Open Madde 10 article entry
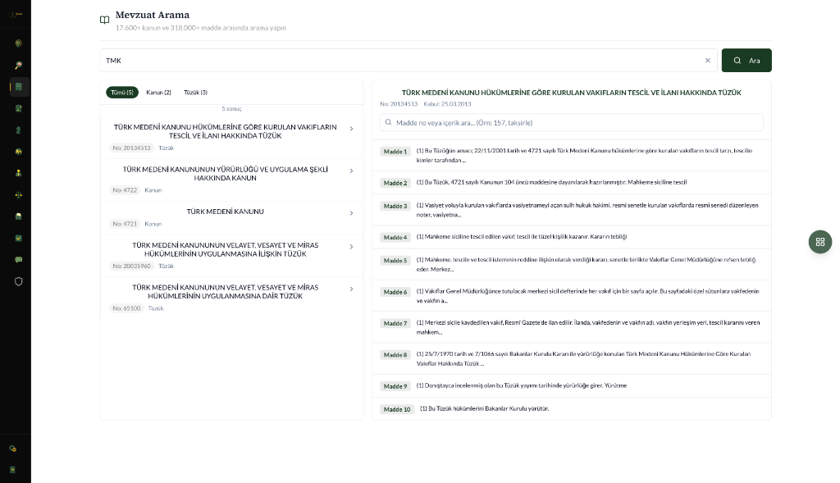 tap(396, 409)
